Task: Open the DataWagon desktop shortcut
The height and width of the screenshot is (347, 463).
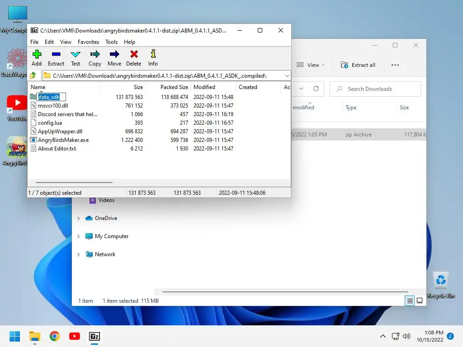Action: (15, 62)
